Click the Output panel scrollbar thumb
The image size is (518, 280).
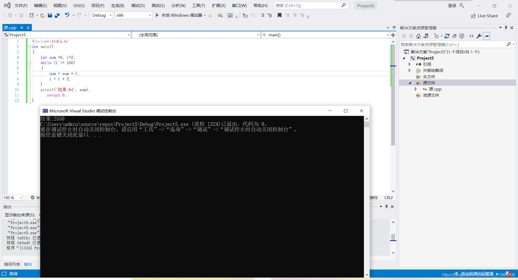click(393, 237)
